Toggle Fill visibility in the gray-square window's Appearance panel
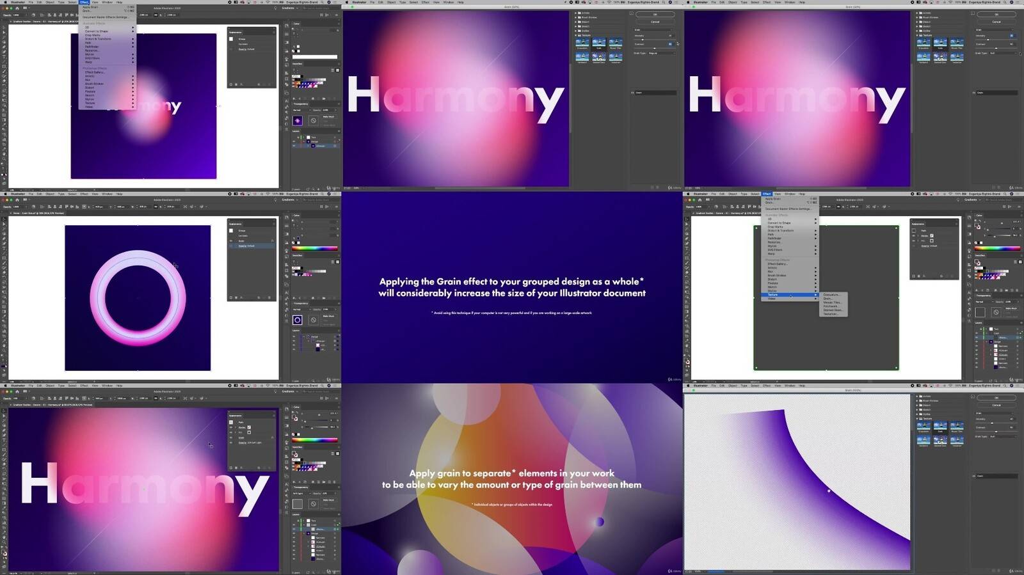Viewport: 1024px width, 575px height. (913, 240)
